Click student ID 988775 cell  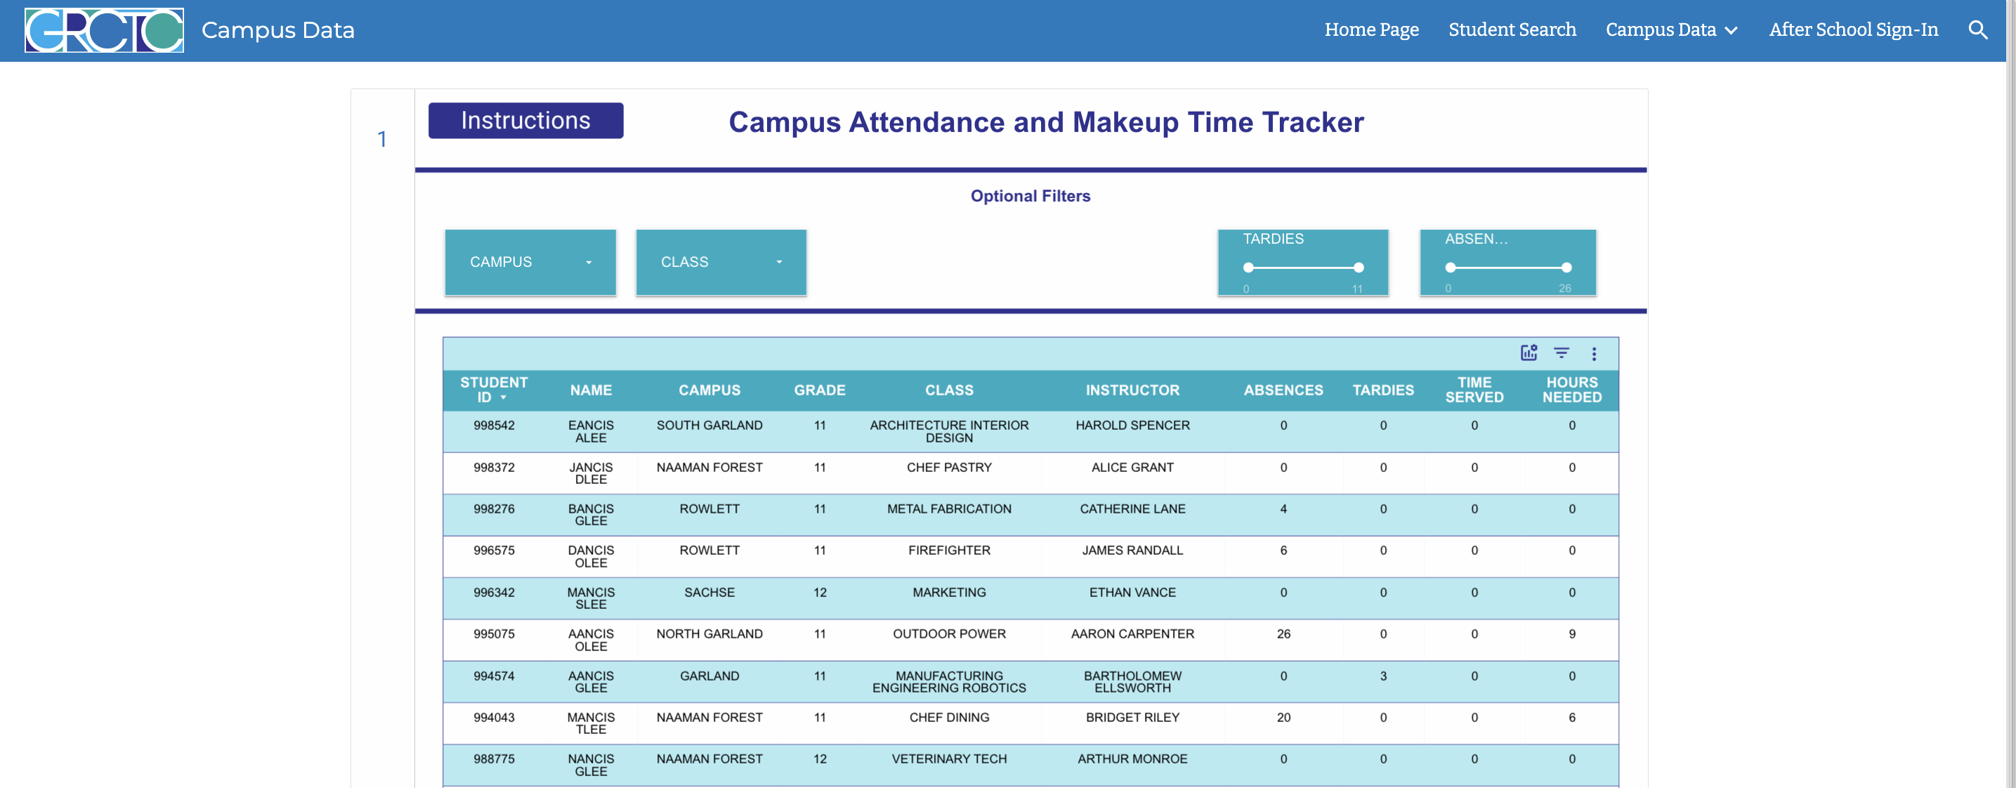(494, 759)
